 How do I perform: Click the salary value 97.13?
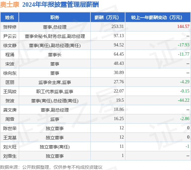tap(119, 36)
